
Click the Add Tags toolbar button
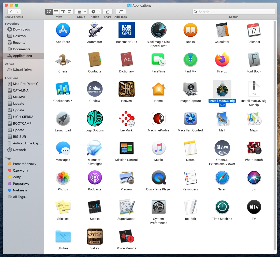121,12
